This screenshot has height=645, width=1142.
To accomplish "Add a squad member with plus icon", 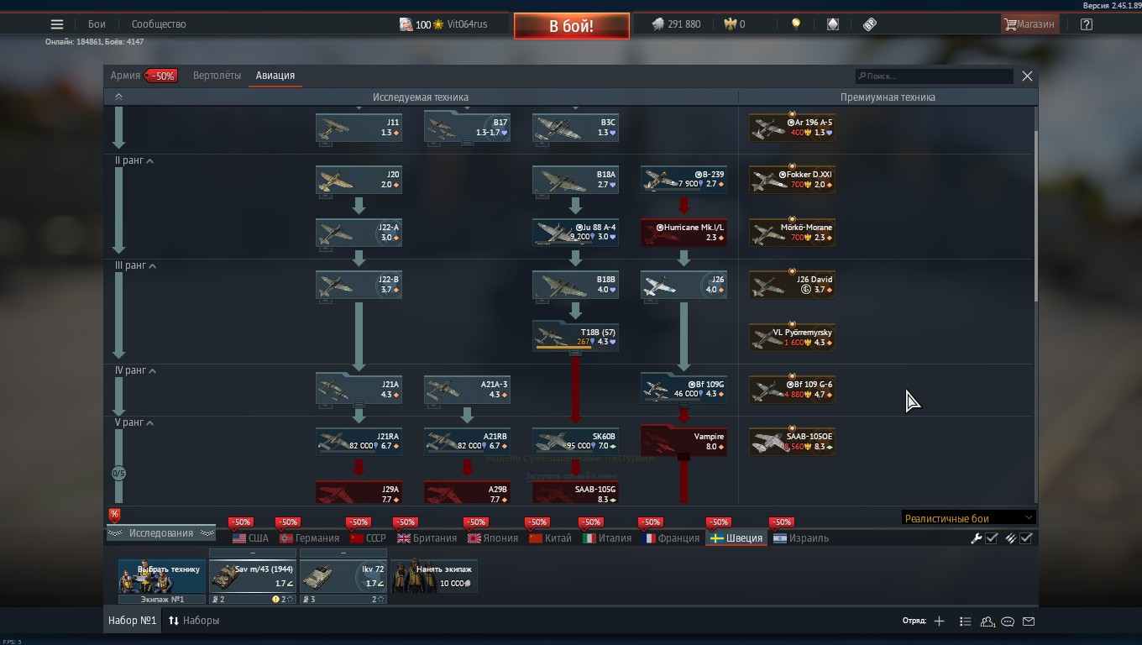I will pos(939,621).
